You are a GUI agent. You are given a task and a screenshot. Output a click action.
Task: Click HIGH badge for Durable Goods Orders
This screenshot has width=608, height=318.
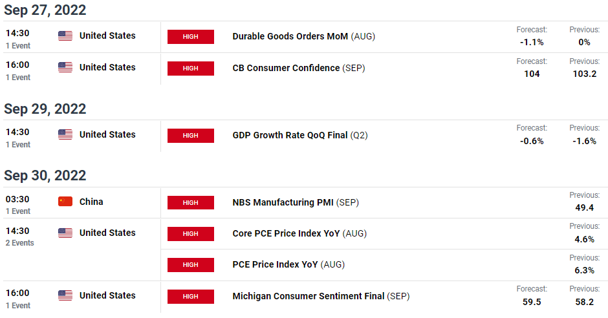coord(190,36)
